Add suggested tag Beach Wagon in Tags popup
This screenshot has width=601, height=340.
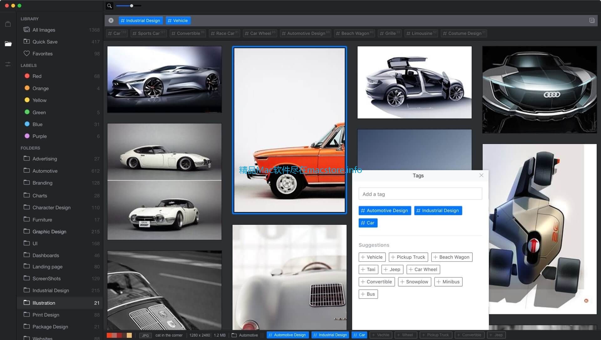[452, 257]
